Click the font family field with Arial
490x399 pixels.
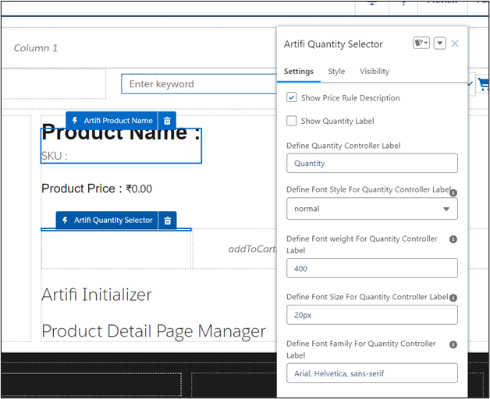point(372,373)
